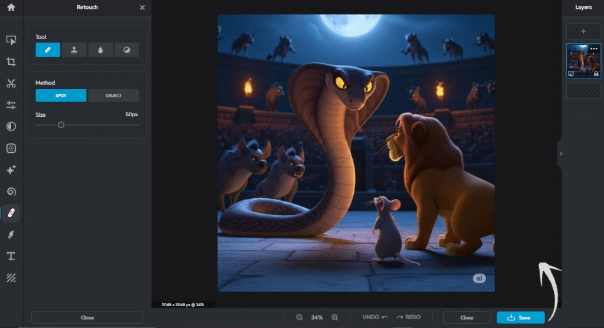Viewport: 604px width, 328px height.
Task: Undo the last action
Action: click(375, 317)
